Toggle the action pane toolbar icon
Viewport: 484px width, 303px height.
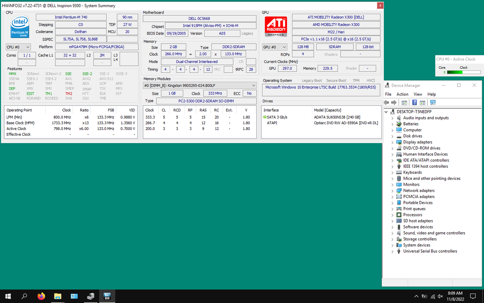tap(422, 103)
